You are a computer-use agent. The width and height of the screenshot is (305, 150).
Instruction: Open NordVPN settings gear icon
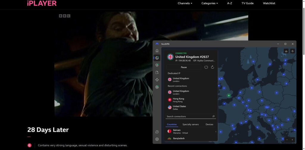click(x=157, y=139)
